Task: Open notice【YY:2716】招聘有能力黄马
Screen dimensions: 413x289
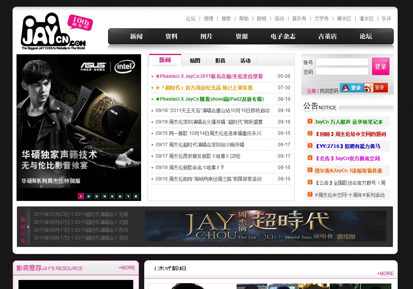Action: click(x=347, y=146)
